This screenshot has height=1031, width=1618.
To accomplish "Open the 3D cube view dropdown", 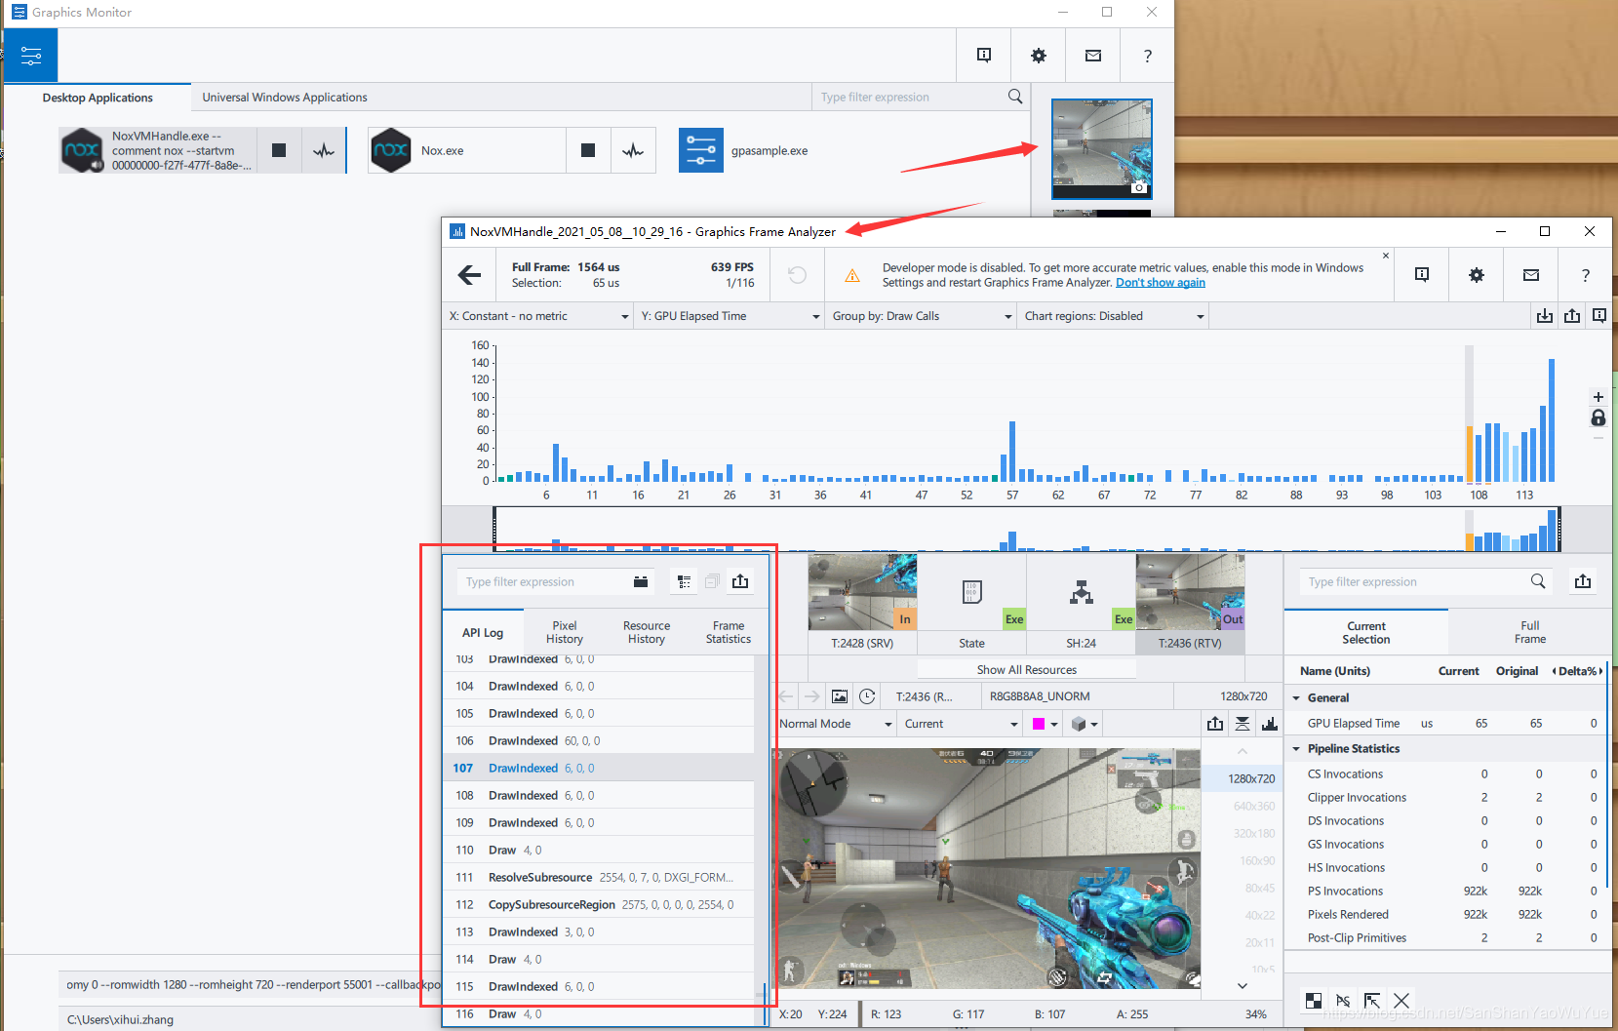I will [x=1085, y=724].
